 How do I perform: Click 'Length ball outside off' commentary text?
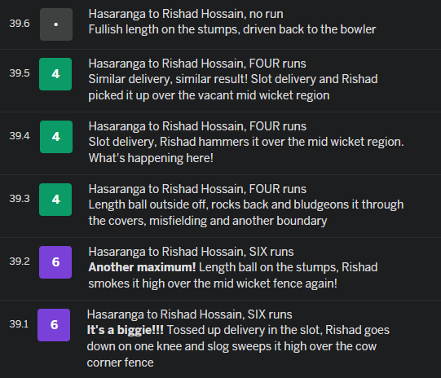(148, 204)
